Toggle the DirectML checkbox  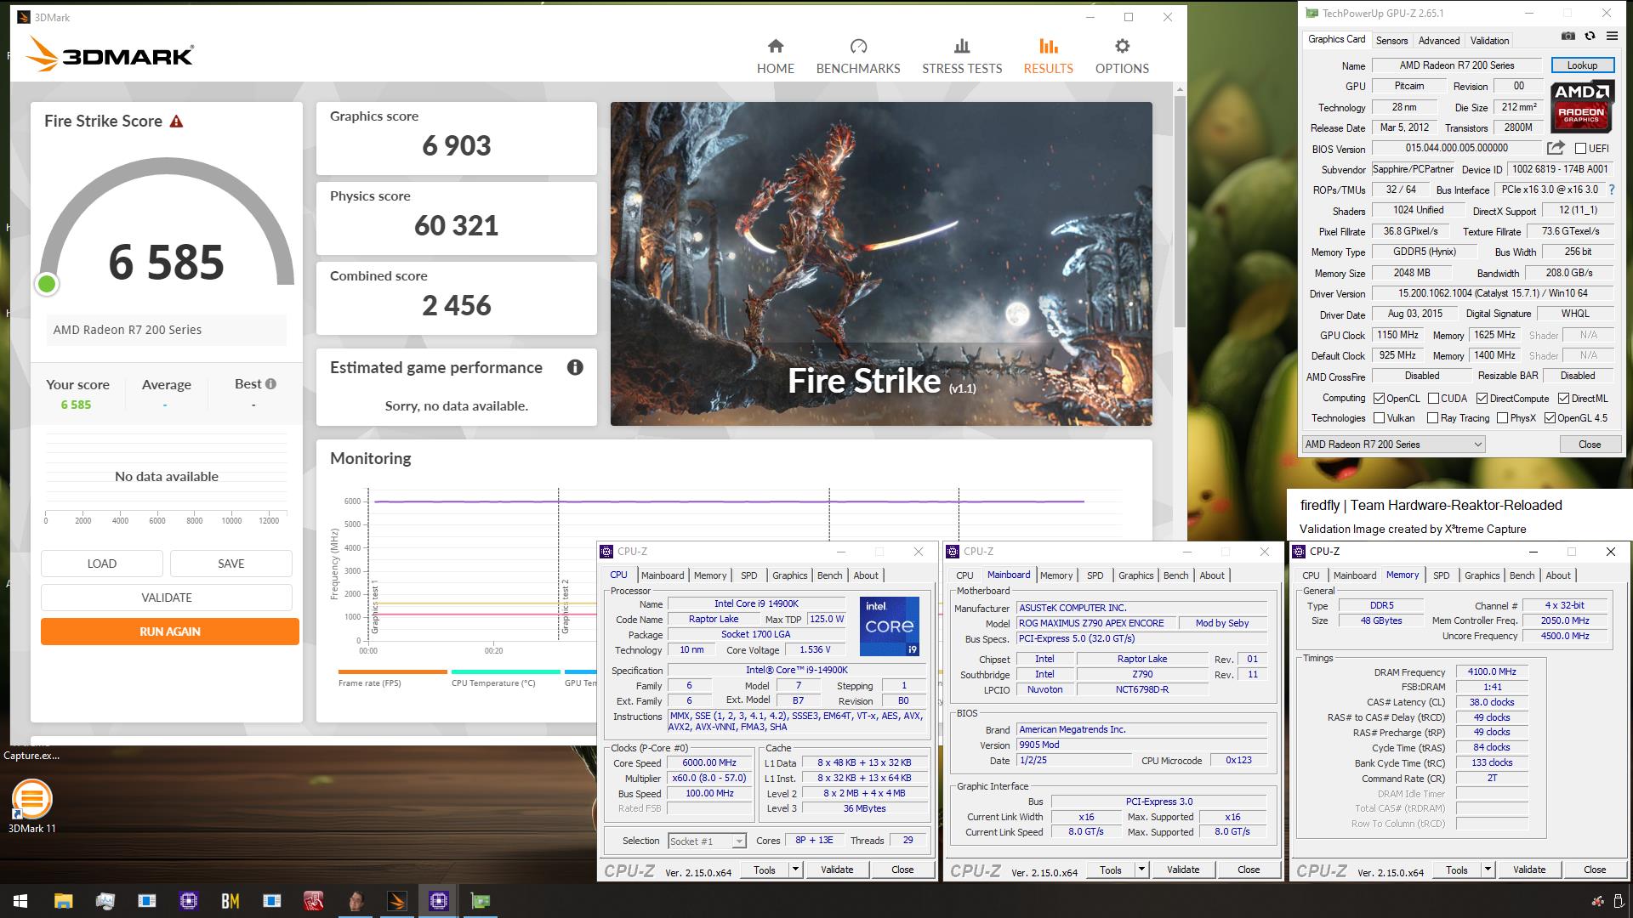pos(1563,398)
